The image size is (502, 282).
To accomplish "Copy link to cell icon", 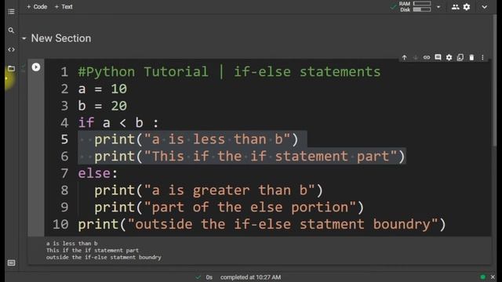I will point(427,57).
